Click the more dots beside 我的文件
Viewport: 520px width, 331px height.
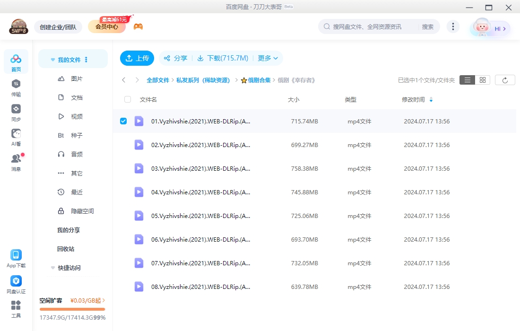pyautogui.click(x=86, y=60)
